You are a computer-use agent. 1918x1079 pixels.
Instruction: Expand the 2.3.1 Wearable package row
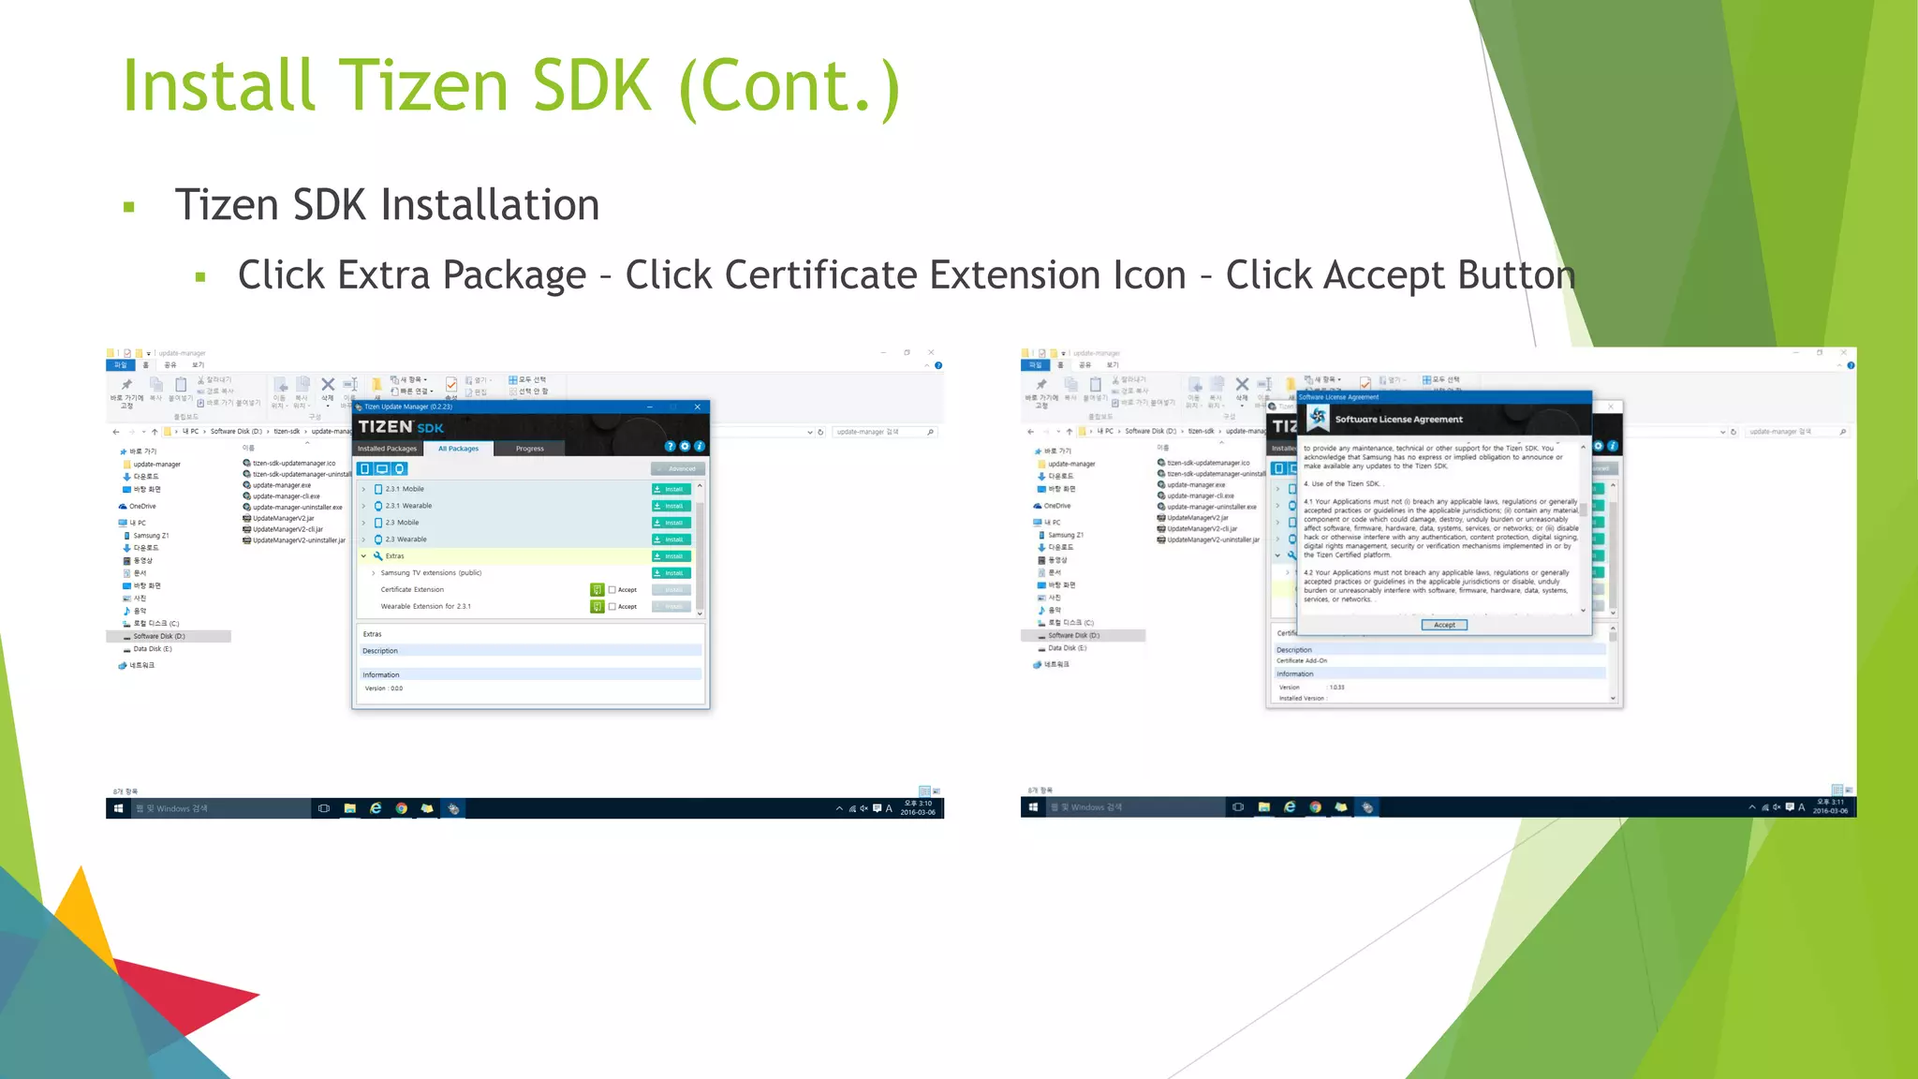(364, 506)
